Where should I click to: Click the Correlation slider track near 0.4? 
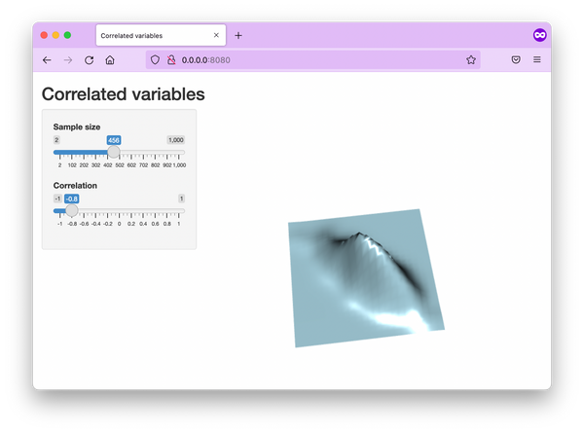pos(143,211)
